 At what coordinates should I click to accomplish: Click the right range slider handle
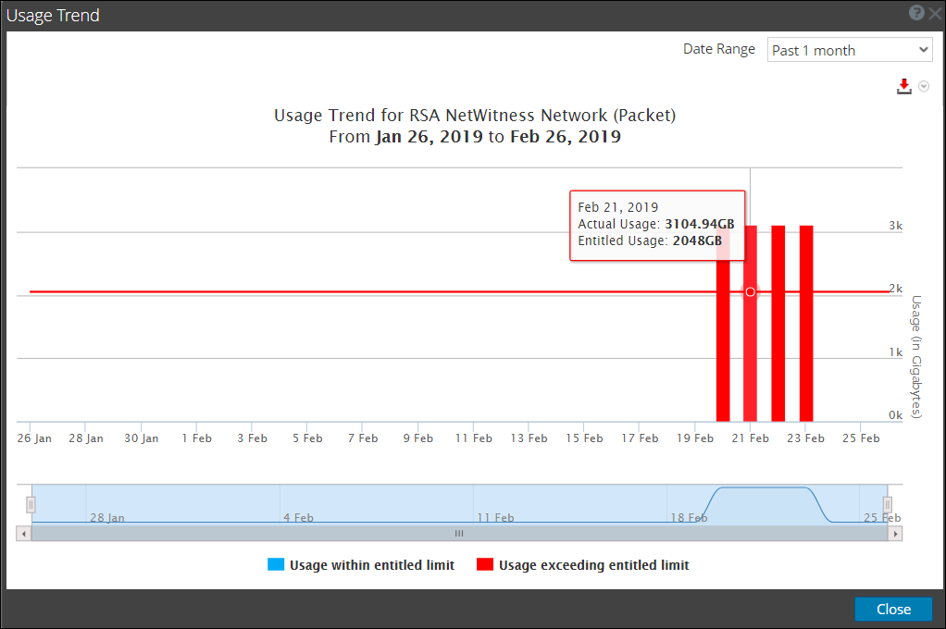click(x=887, y=504)
